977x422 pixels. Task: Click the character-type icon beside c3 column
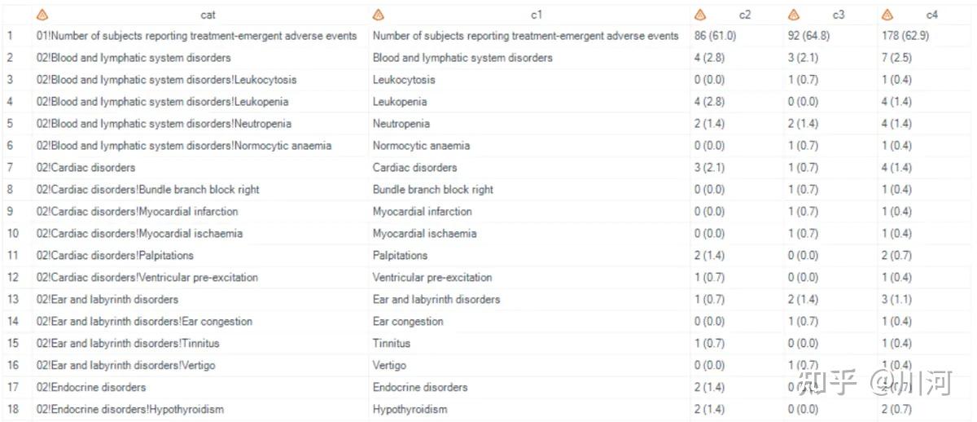pos(794,15)
